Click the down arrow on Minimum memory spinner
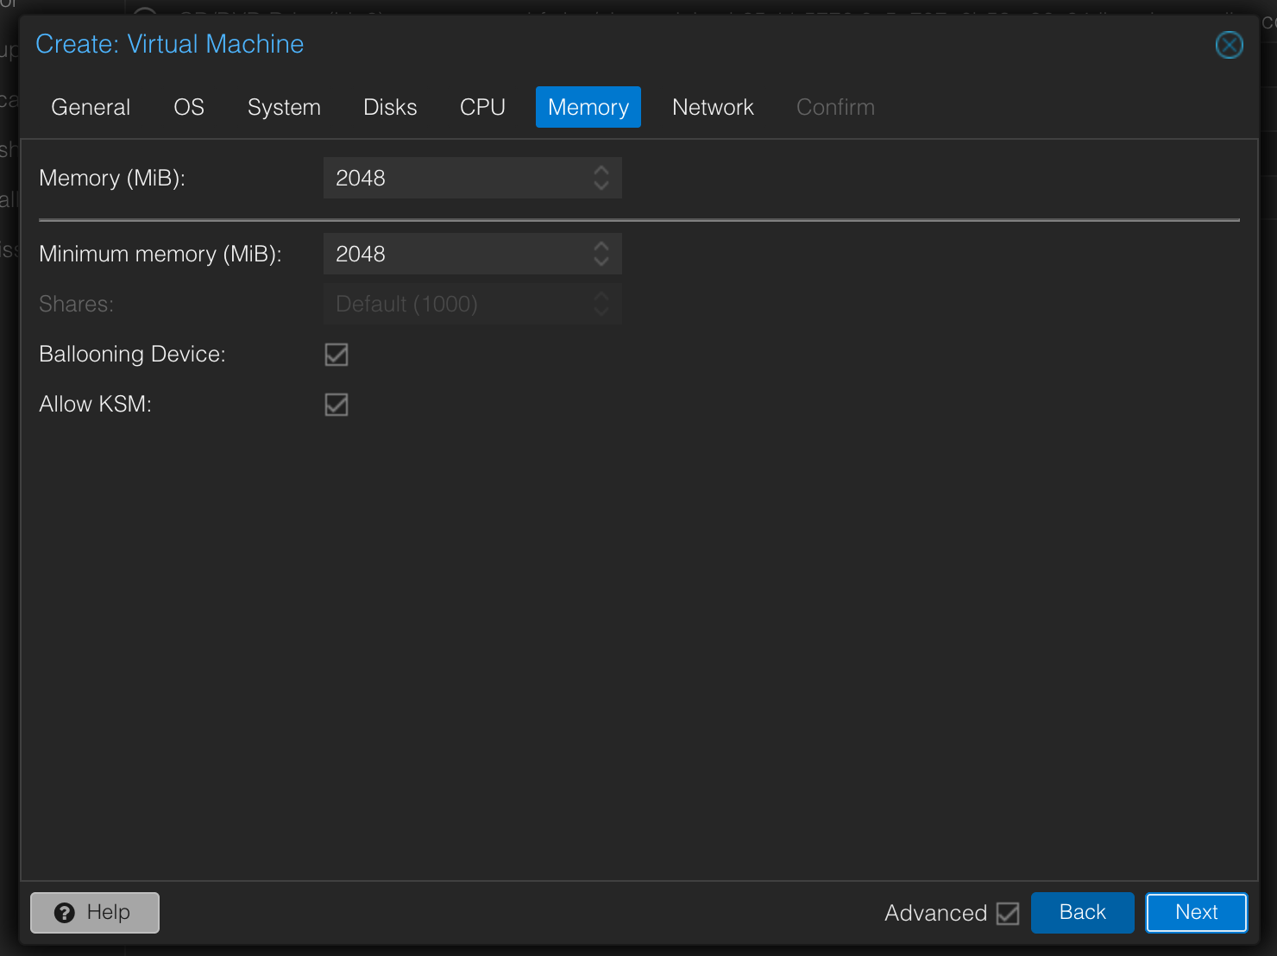The width and height of the screenshot is (1277, 956). coord(601,260)
